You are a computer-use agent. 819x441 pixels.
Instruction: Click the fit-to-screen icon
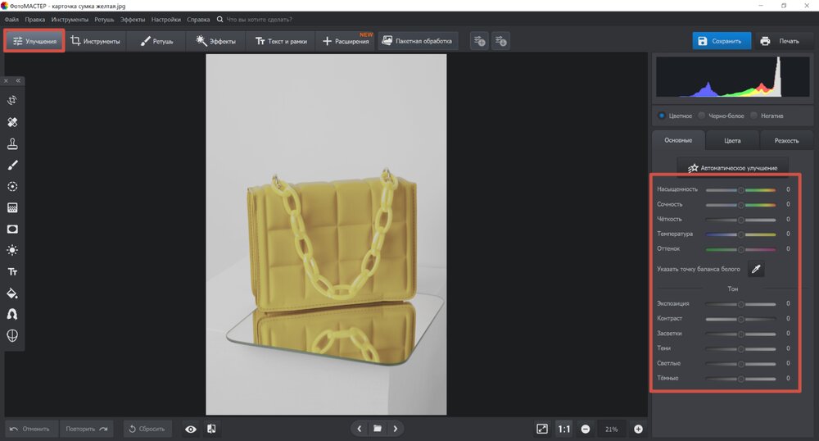click(x=542, y=429)
